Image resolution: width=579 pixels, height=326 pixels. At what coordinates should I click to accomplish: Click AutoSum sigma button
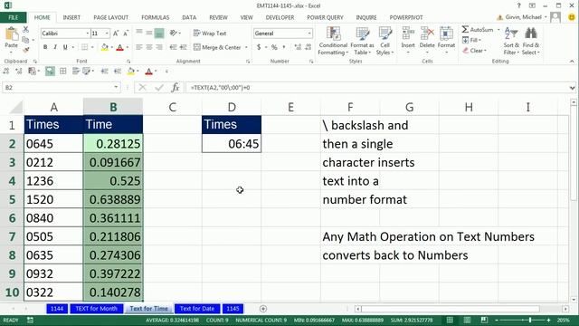477,30
